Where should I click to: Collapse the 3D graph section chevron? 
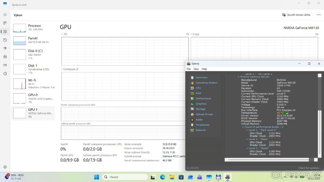62,34
